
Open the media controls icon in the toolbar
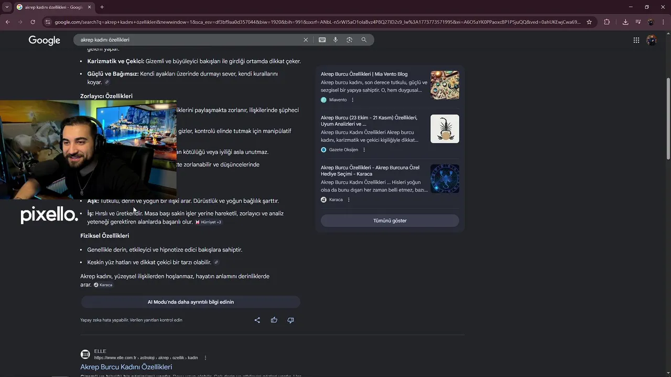pyautogui.click(x=638, y=22)
